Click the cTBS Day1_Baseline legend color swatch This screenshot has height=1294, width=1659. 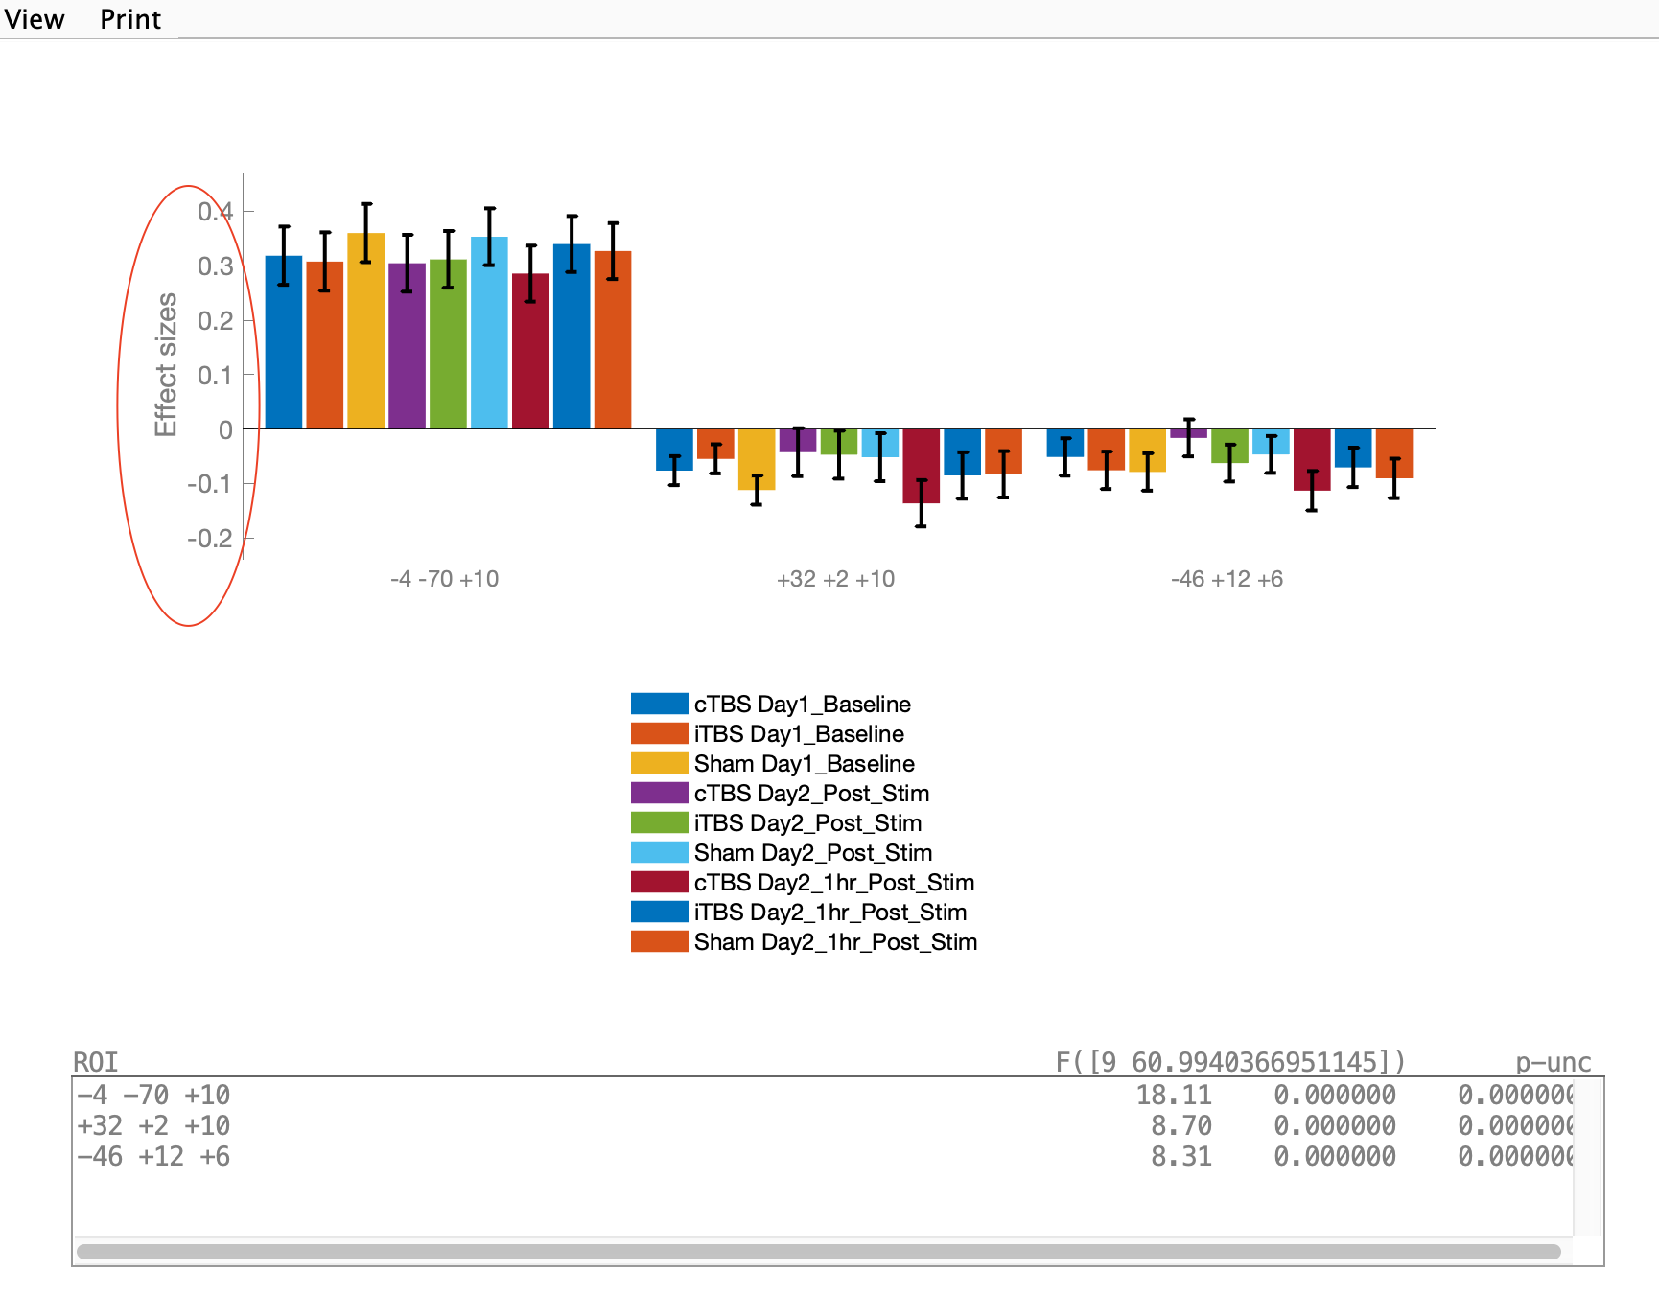click(659, 705)
